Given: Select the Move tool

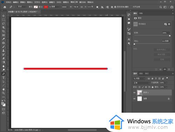Looking at the screenshot, I should 3,16.
